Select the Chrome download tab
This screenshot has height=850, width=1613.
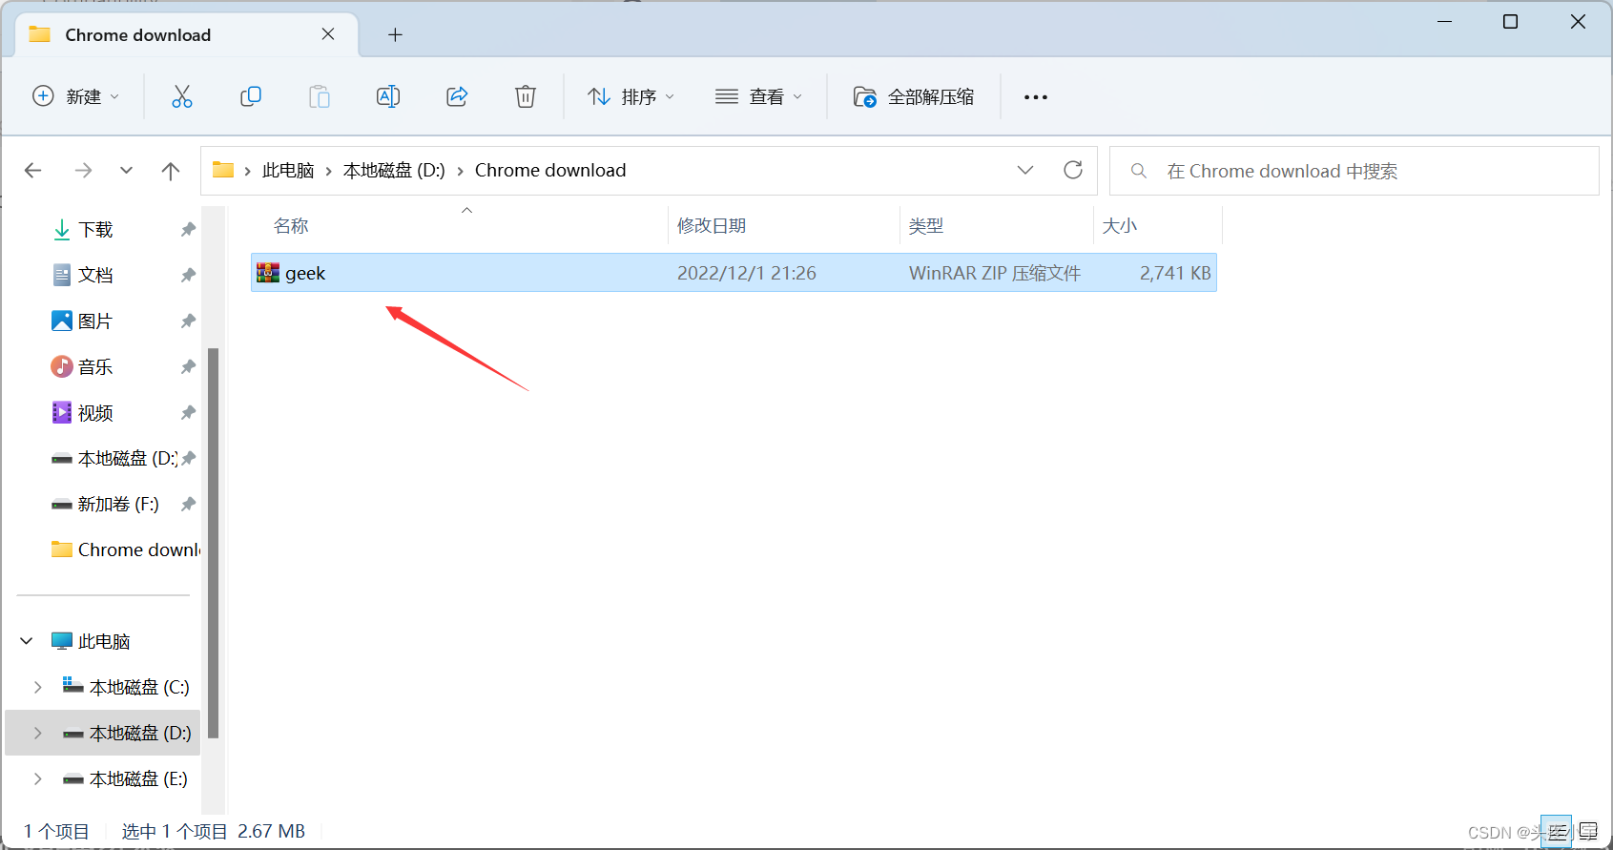tap(187, 35)
